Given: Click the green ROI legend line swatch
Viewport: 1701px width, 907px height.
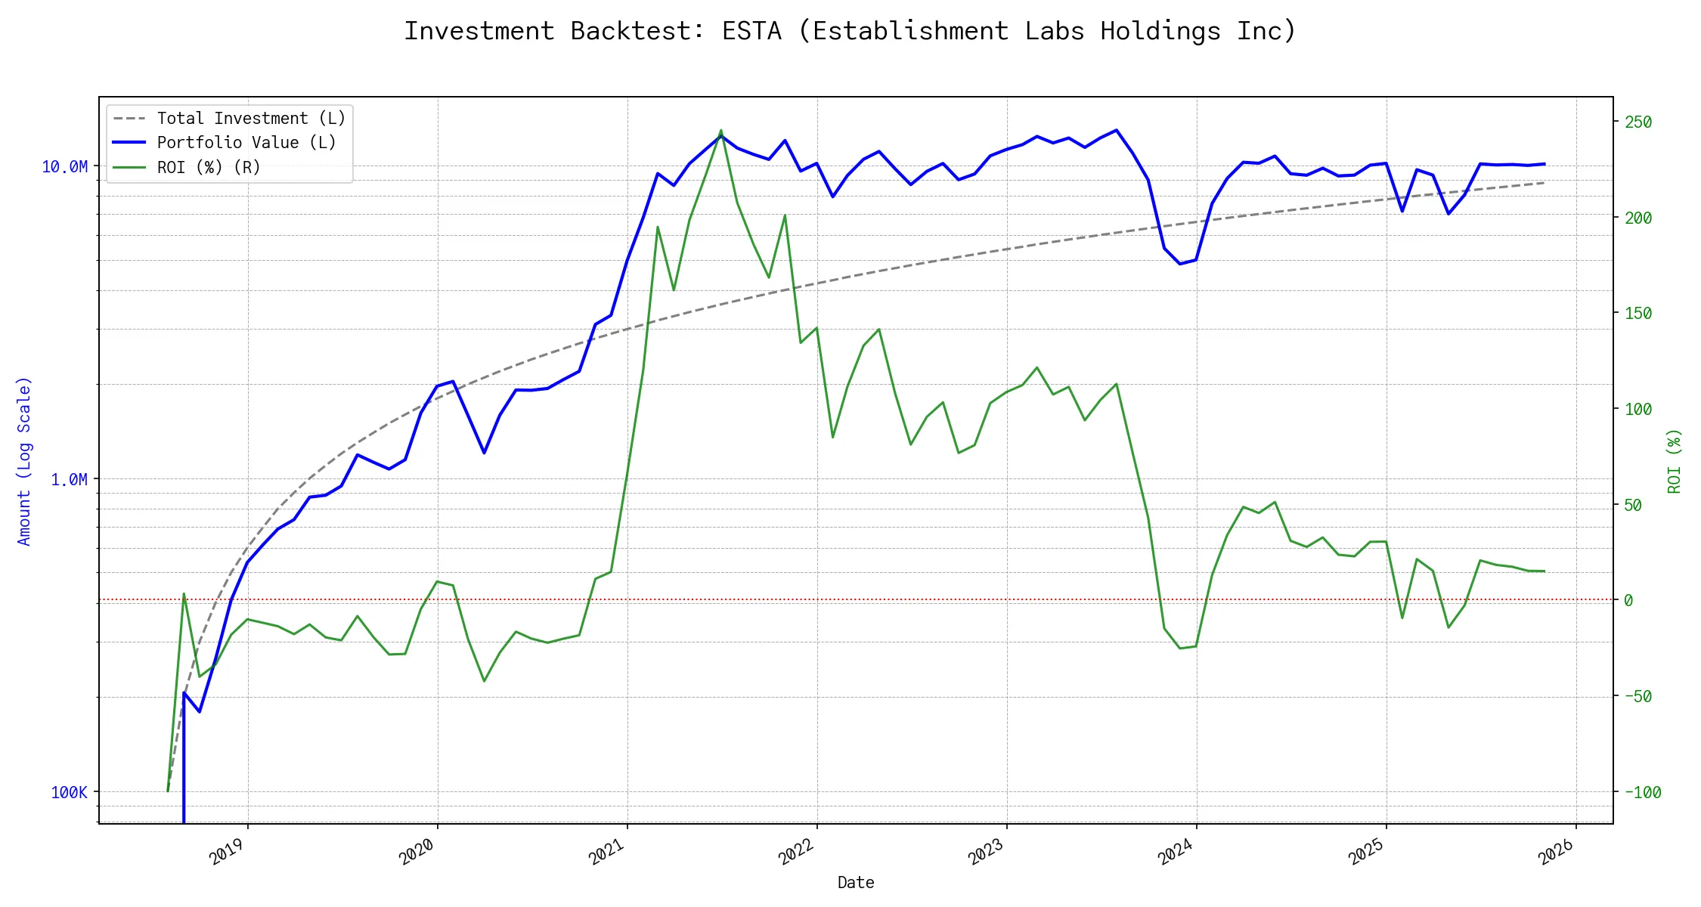Looking at the screenshot, I should pos(129,168).
